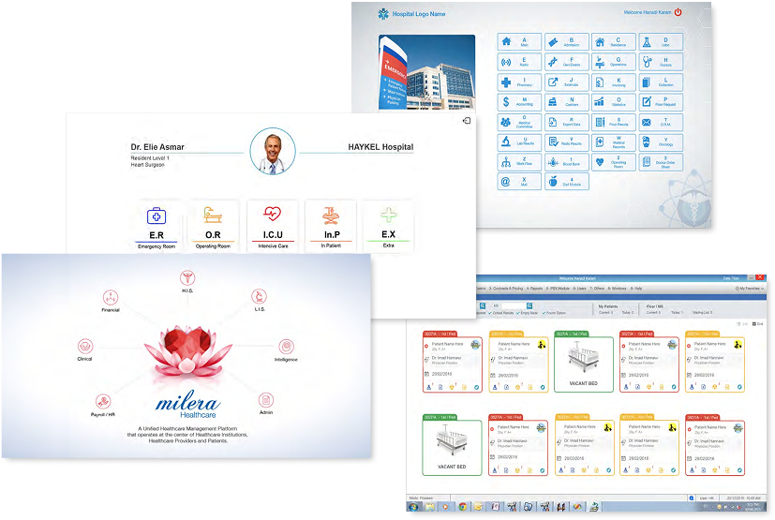Open the D Labo flask tile
775x520 pixels.
661,42
